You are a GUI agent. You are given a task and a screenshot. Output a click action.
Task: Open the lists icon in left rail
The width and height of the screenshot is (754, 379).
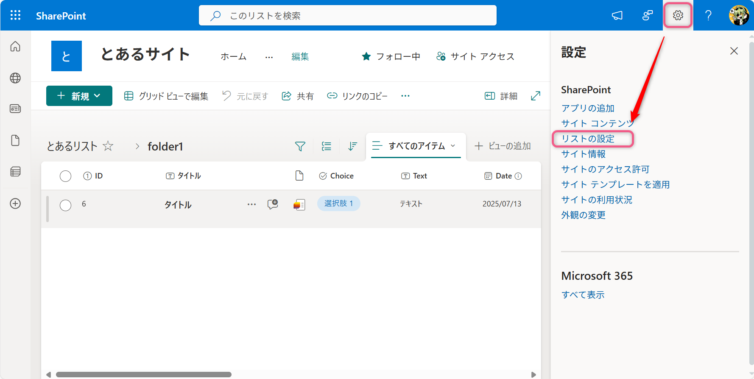click(x=15, y=172)
